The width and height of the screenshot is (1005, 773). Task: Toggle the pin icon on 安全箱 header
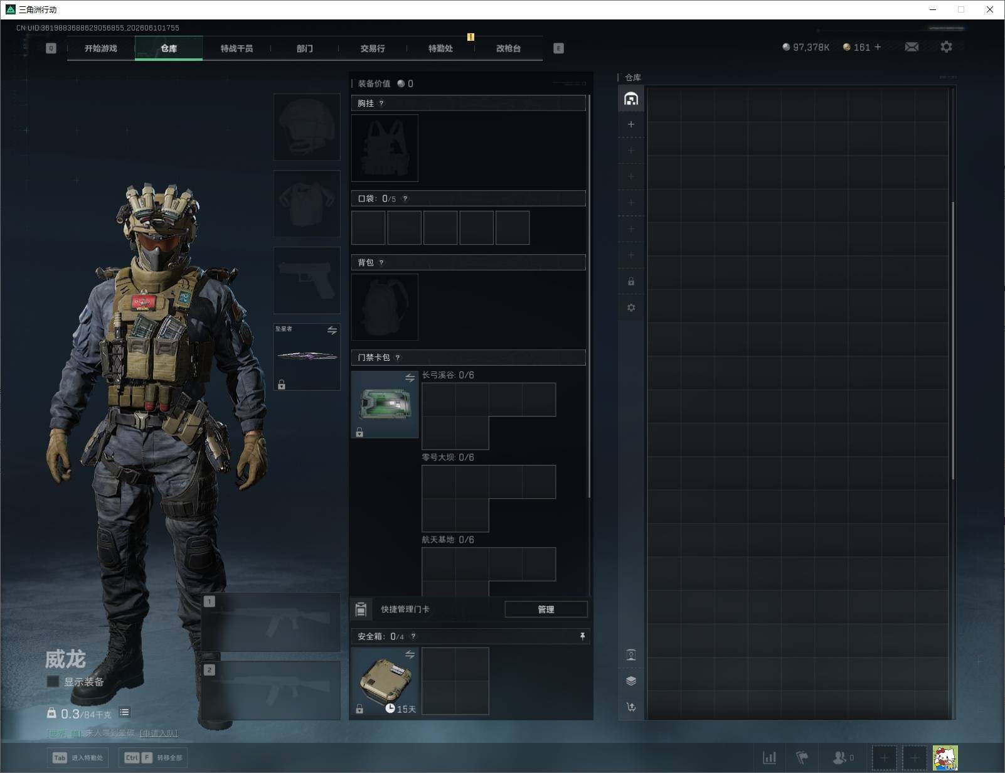[x=582, y=636]
